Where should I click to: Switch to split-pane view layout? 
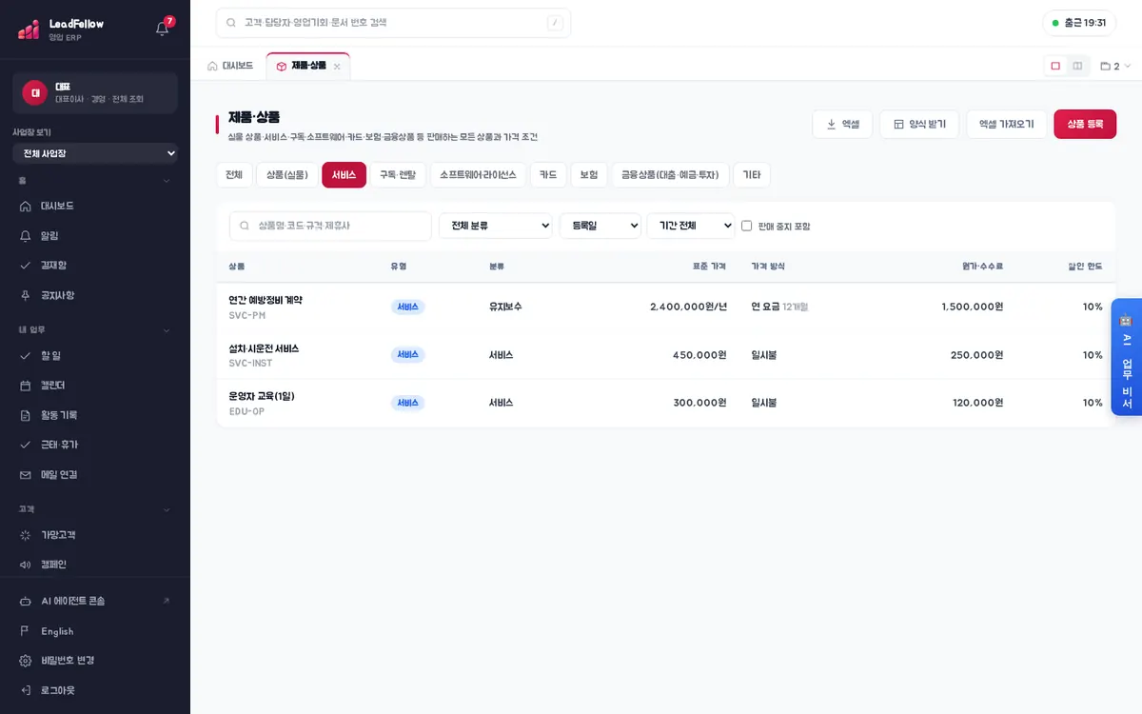[x=1077, y=66]
